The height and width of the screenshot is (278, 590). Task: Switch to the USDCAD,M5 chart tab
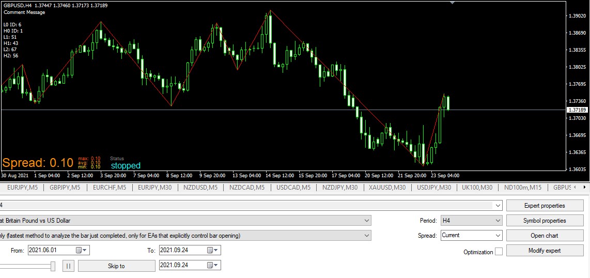[293, 187]
